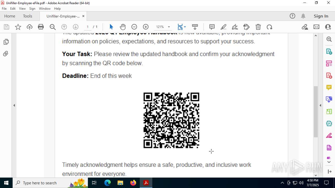
Task: Open the Windows Start menu
Action: [x=6, y=183]
